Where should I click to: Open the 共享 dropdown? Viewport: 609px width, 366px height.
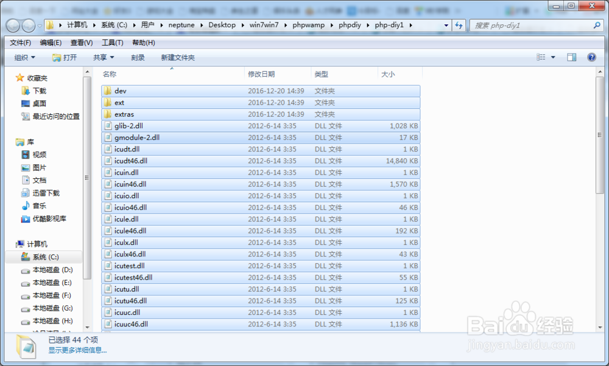pos(104,57)
